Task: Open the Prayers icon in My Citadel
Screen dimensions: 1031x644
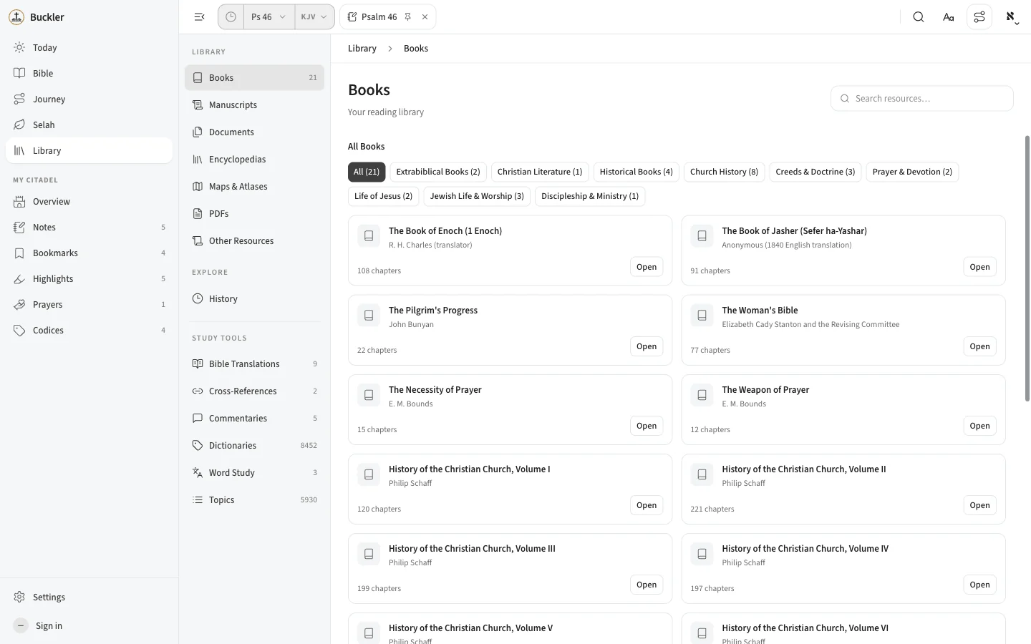Action: [19, 305]
